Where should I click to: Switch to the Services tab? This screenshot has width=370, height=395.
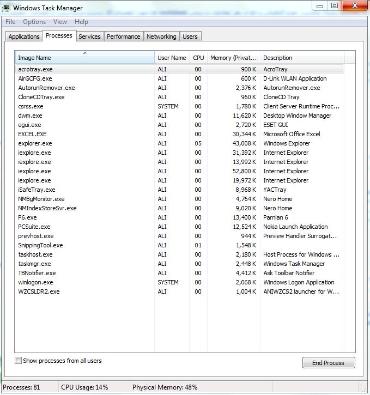90,37
